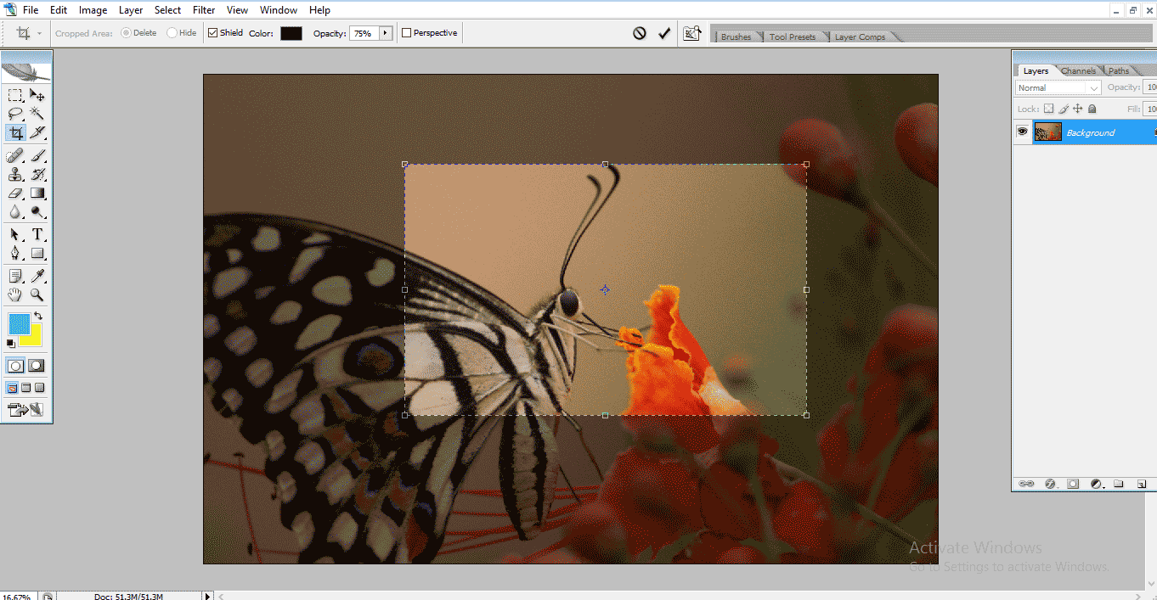
Task: Reset default foreground and background colors
Action: (x=11, y=343)
